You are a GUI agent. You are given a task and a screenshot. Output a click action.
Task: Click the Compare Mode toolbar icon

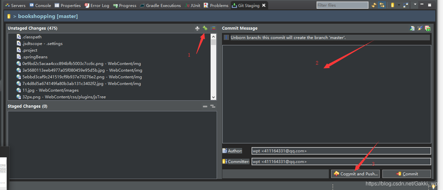[406, 5]
